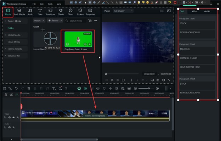Toggle the link clips icon above track headers
221x141 pixels.
coord(6,95)
